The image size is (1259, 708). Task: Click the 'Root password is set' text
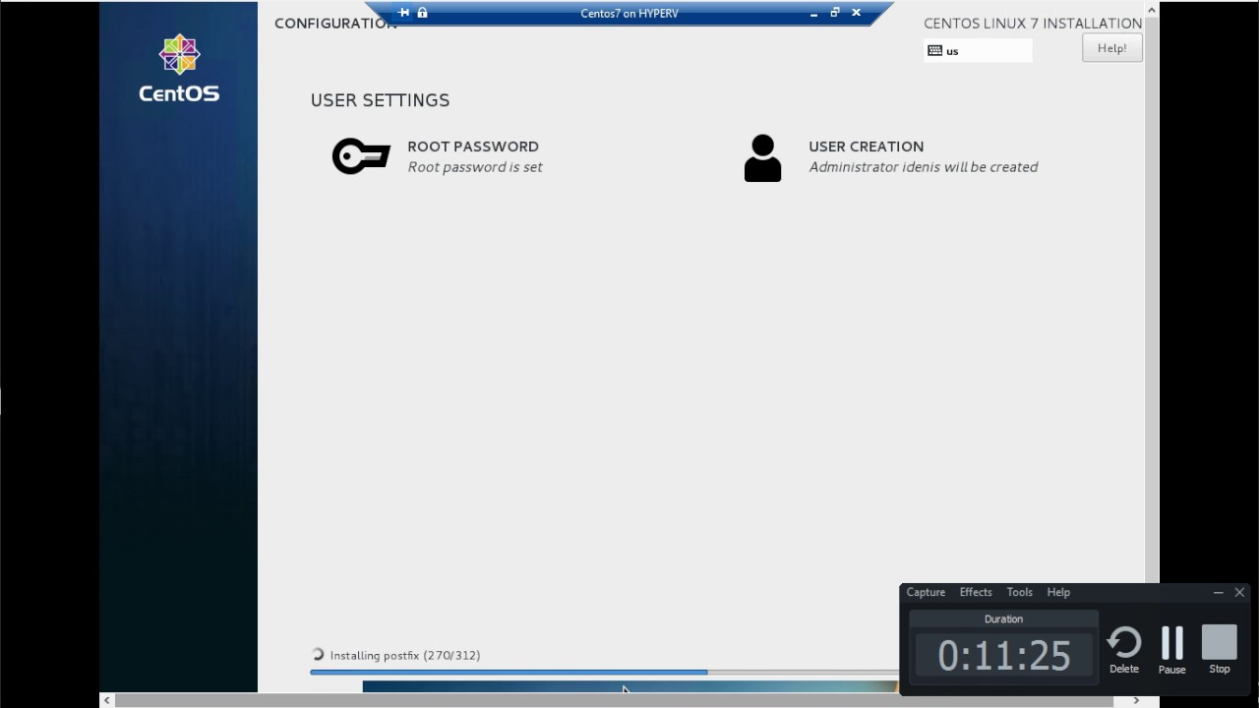[475, 167]
